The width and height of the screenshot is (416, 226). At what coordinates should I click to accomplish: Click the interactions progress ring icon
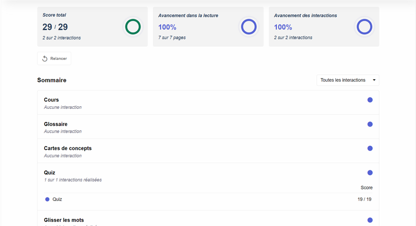click(364, 27)
